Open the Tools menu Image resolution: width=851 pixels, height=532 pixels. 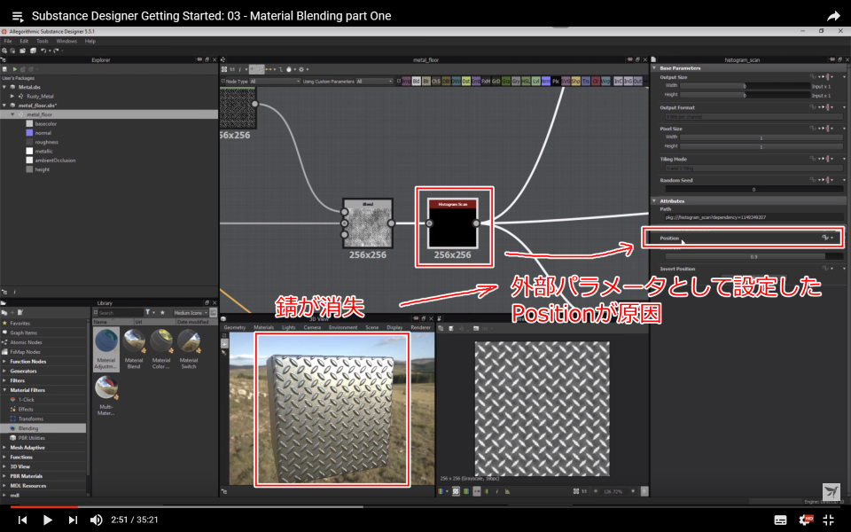pos(43,42)
